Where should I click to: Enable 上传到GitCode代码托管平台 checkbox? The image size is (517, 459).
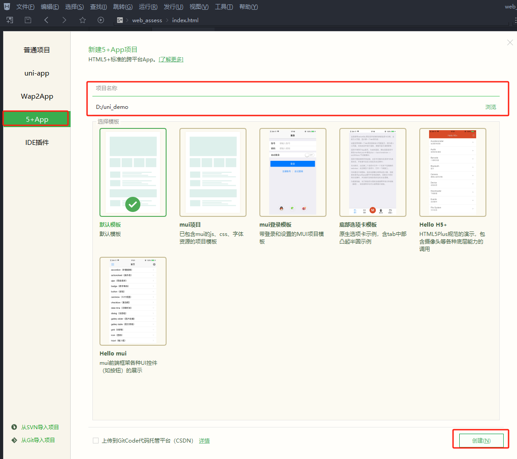click(x=95, y=440)
